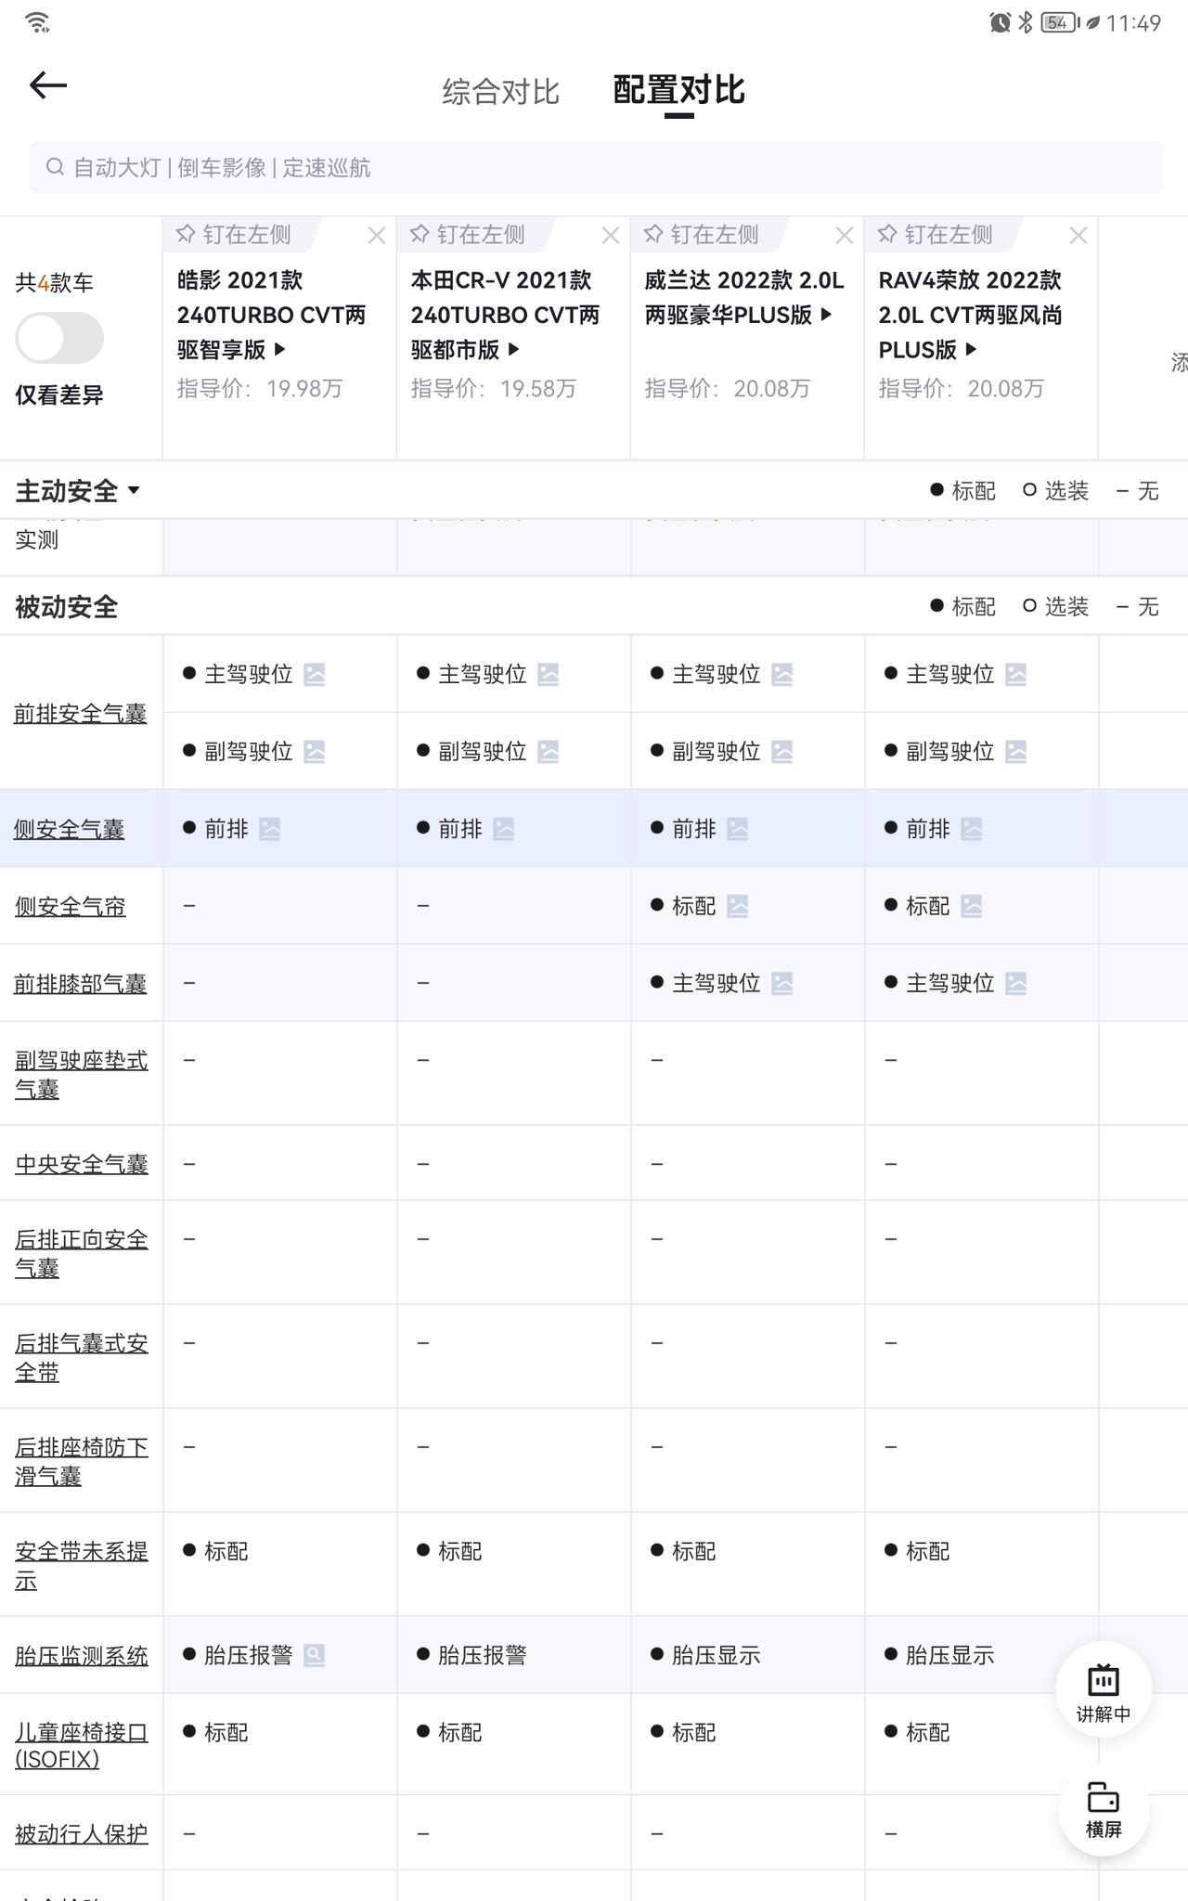
Task: Open 被动行人保护 explanation link
Action: pos(81,1833)
